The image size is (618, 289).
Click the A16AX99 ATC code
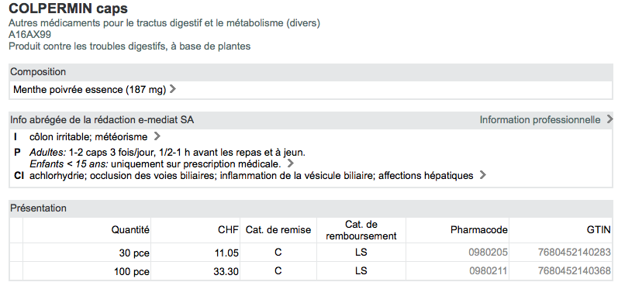(29, 35)
